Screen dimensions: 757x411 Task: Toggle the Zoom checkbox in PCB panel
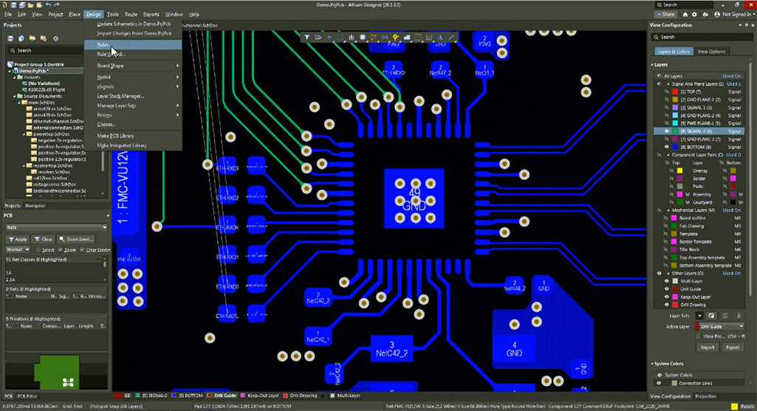(61, 250)
